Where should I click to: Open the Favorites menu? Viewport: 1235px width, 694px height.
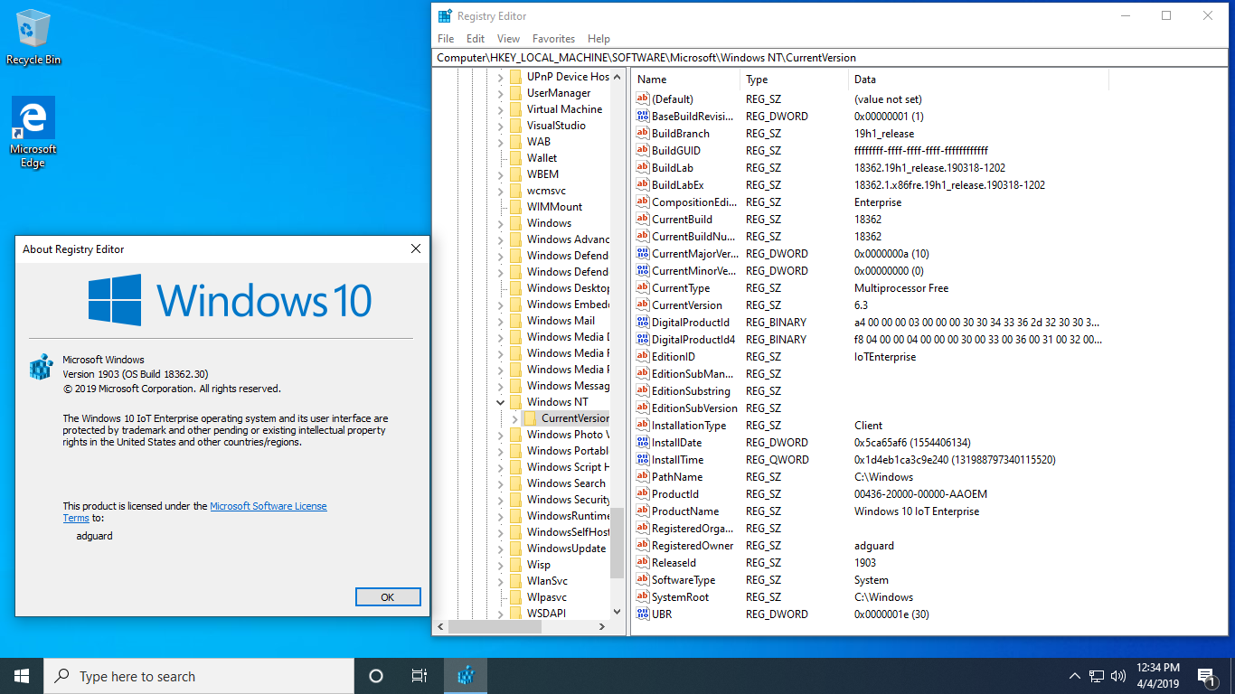tap(553, 39)
